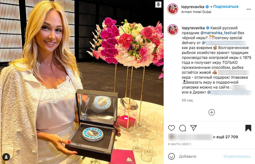Open the comment speech bubble icon
The image size is (255, 164).
(182, 128)
